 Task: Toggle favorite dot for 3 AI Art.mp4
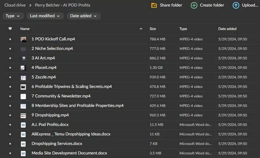10,58
